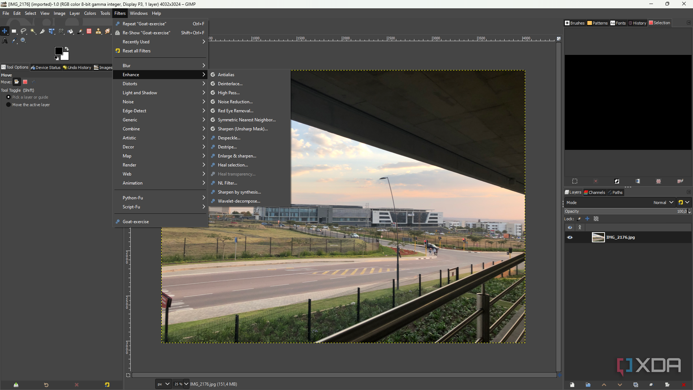The width and height of the screenshot is (693, 390).
Task: Expand the Blur filter submenu
Action: 160,66
